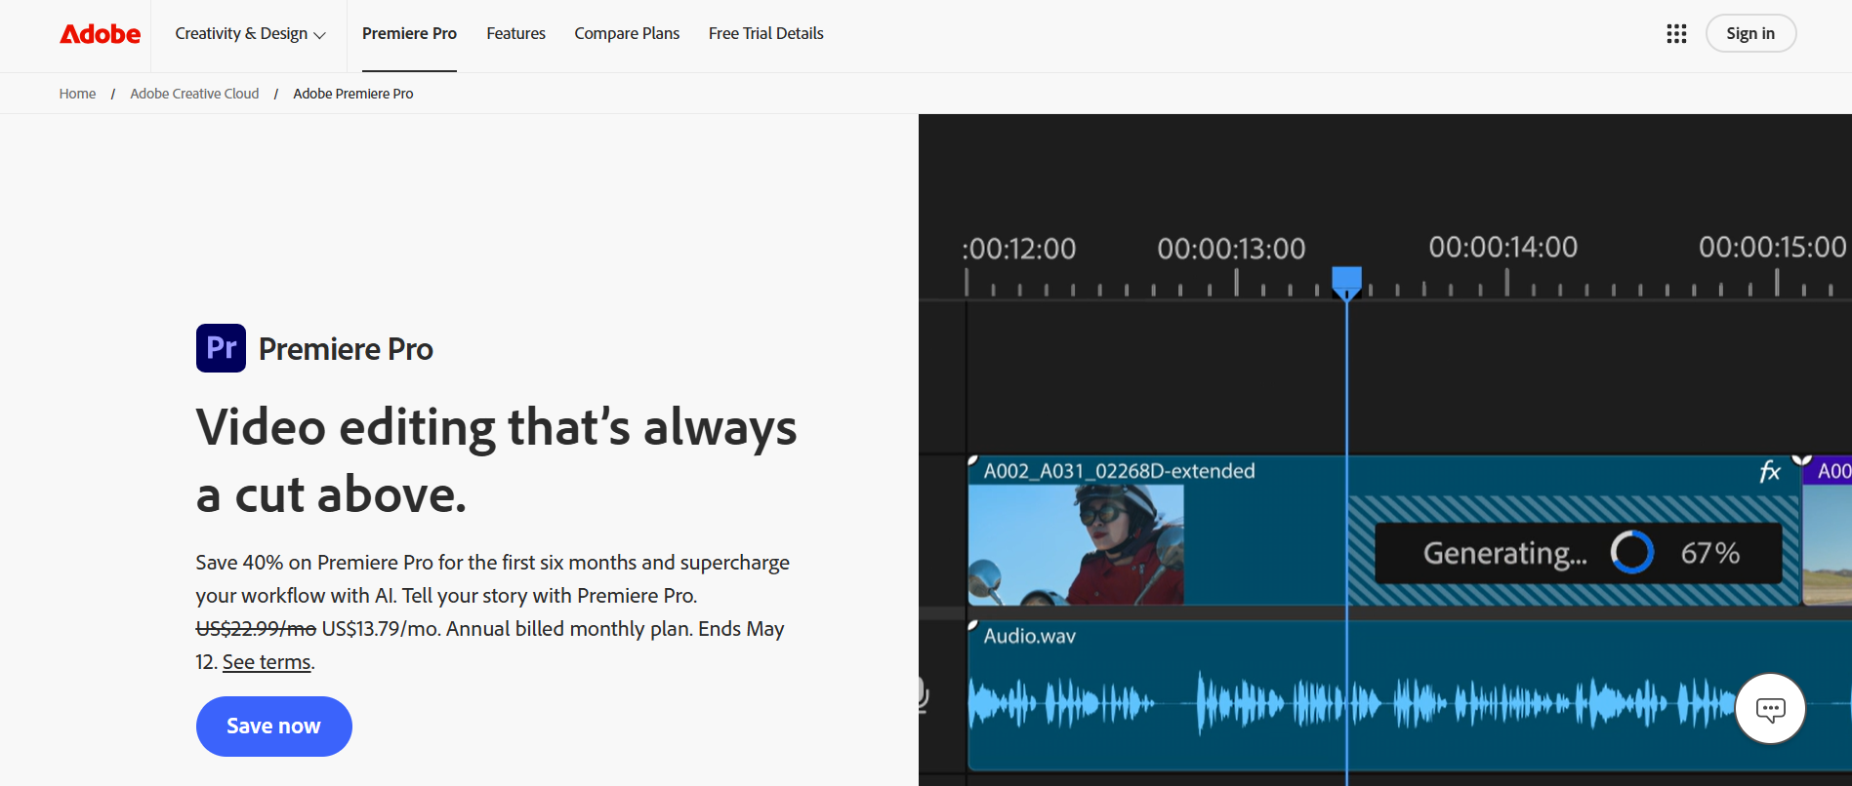
Task: Click the 00:00:14:00 timecode on the ruler
Action: tap(1503, 248)
